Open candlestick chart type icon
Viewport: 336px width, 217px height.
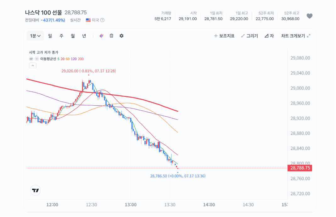101,36
